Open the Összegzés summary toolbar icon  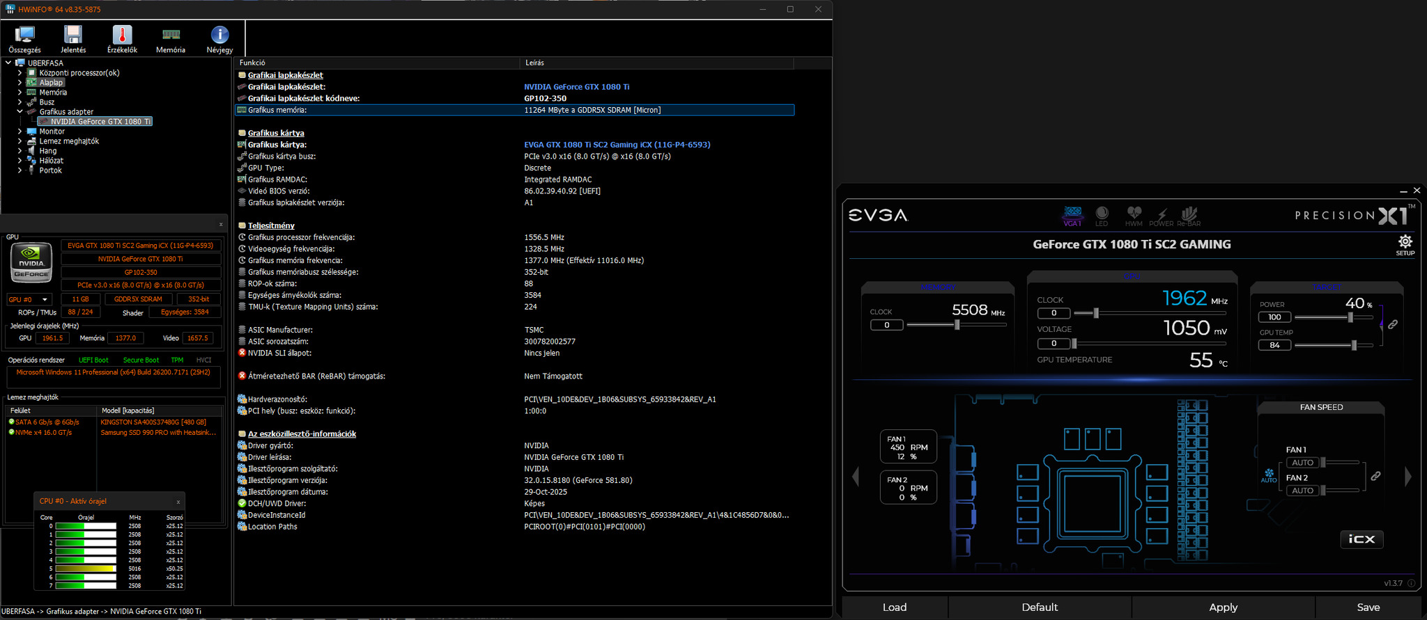click(x=25, y=38)
